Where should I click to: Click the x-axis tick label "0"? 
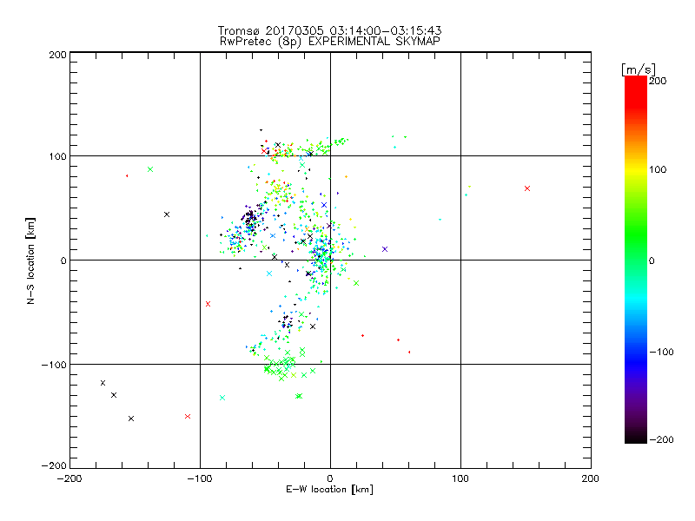pyautogui.click(x=330, y=478)
